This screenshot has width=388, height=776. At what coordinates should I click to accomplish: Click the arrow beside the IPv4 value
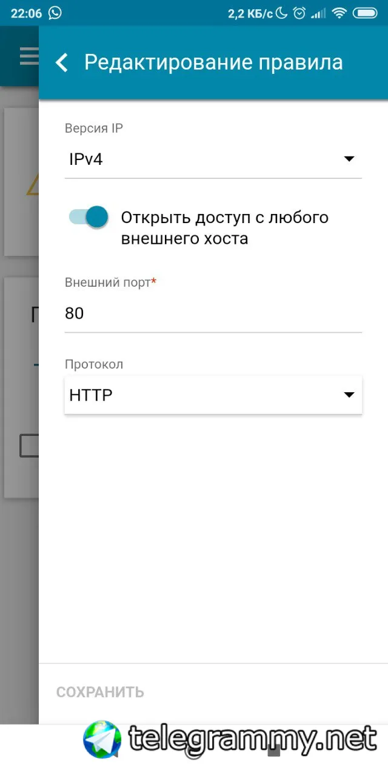coord(349,159)
